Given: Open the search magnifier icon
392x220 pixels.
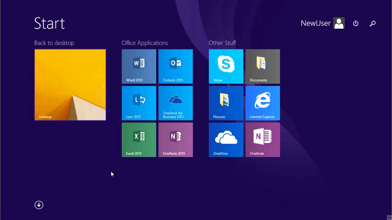Looking at the screenshot, I should 373,23.
